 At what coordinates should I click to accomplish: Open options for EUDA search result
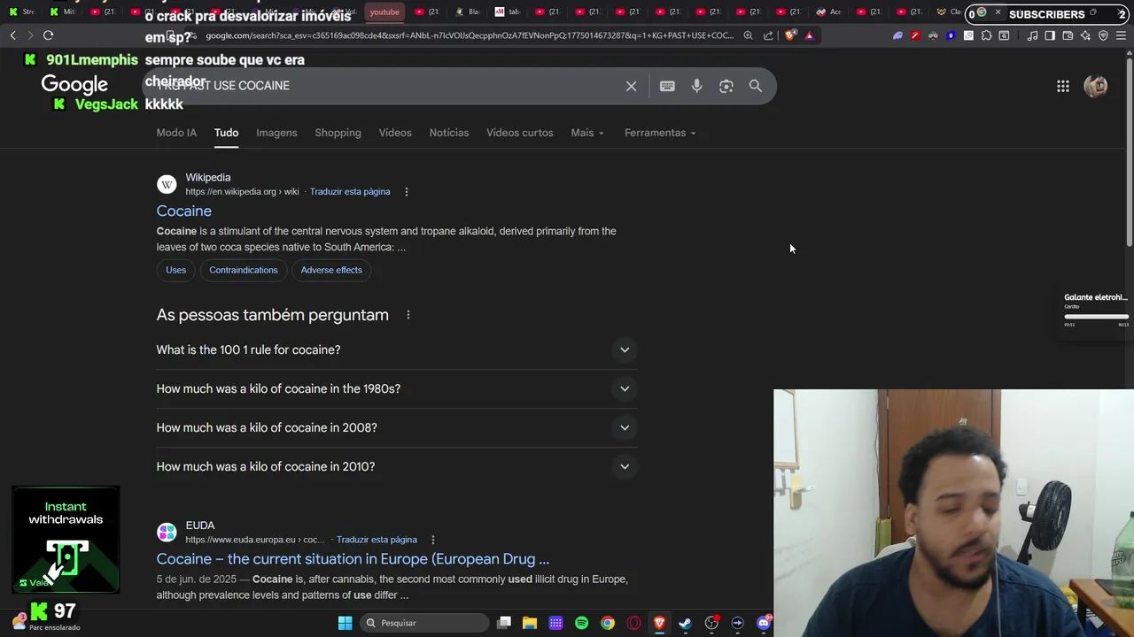point(433,540)
